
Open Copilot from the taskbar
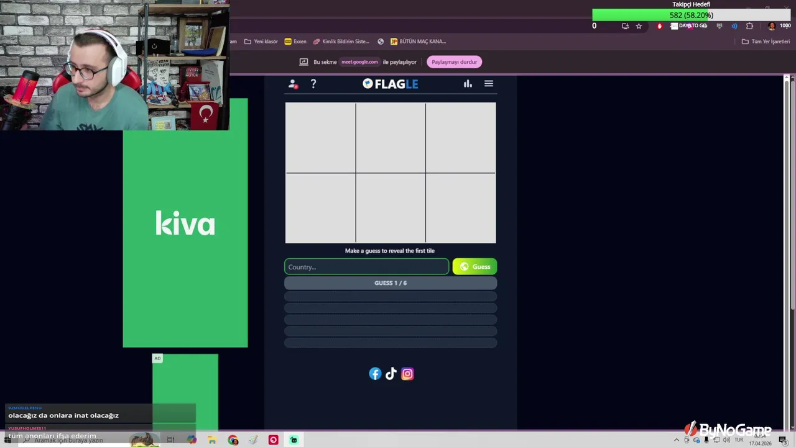[192, 440]
